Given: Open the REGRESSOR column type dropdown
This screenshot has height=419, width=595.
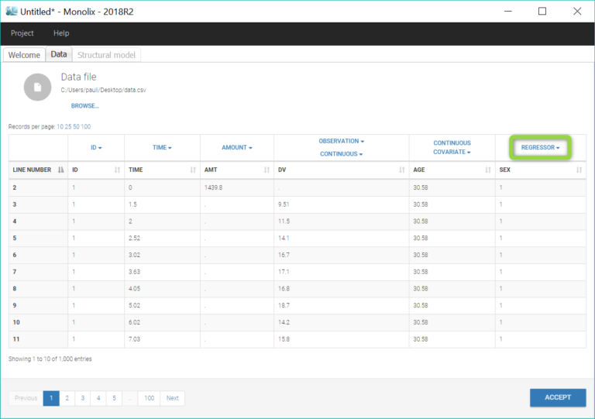Looking at the screenshot, I should (x=541, y=147).
